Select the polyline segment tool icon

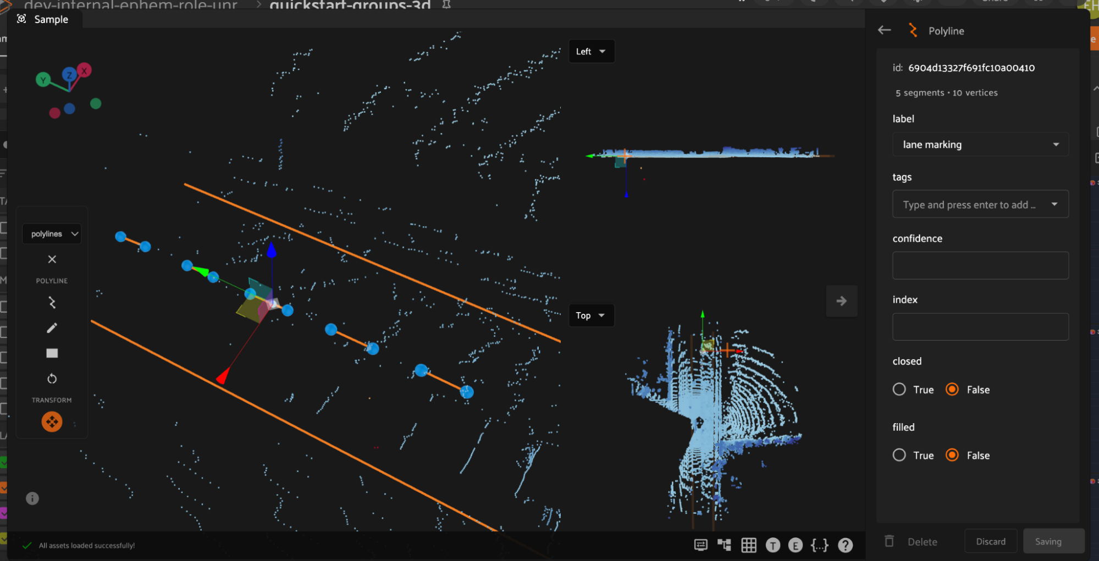point(52,303)
